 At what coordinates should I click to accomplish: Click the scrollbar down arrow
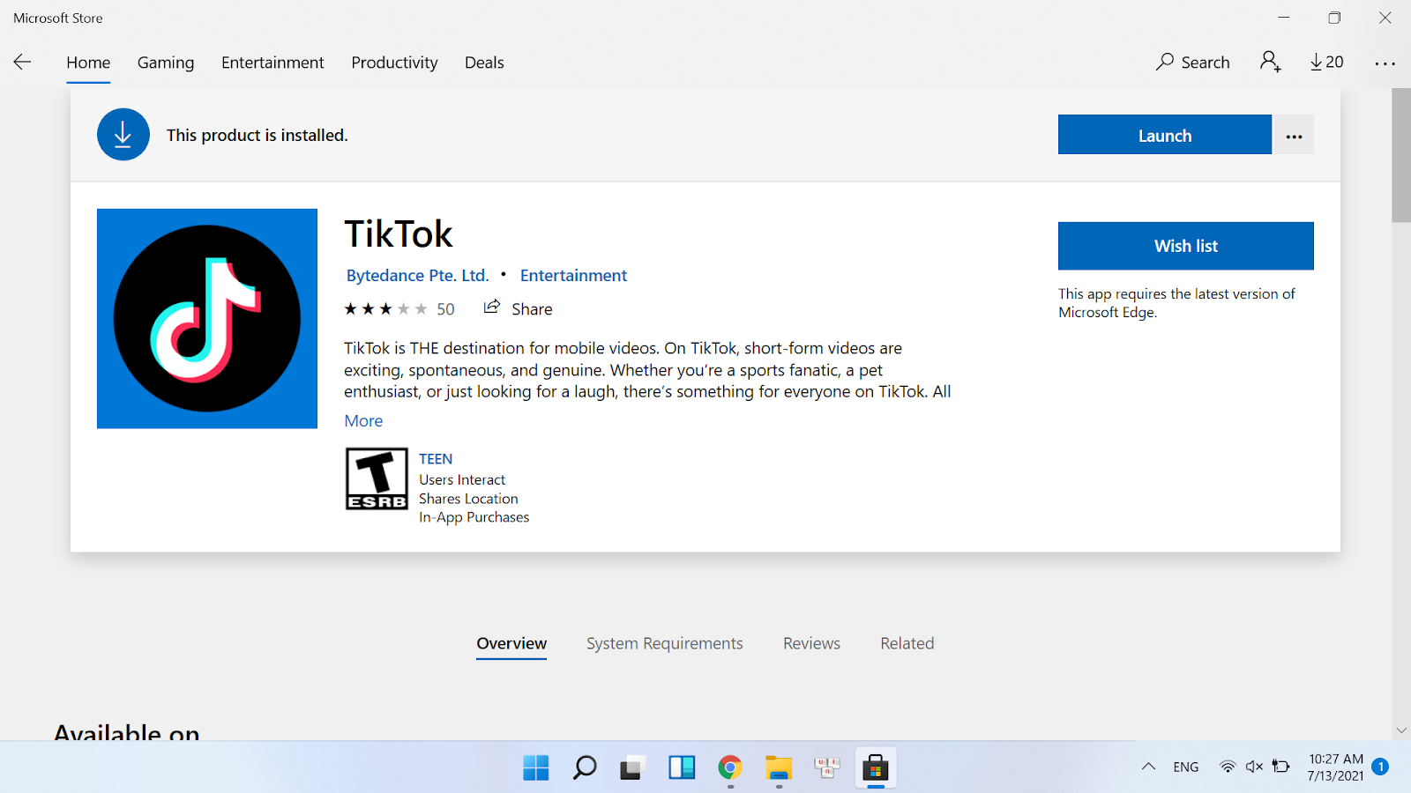click(x=1401, y=730)
